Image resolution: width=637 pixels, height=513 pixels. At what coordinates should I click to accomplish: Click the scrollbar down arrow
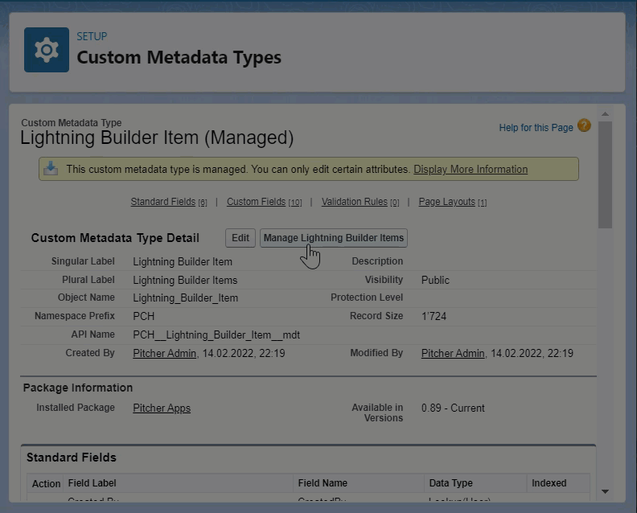point(605,491)
